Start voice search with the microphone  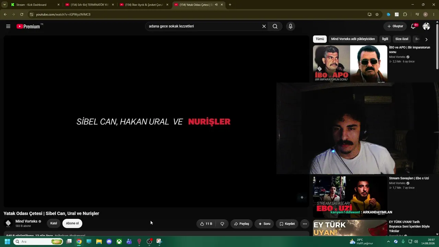tap(290, 26)
